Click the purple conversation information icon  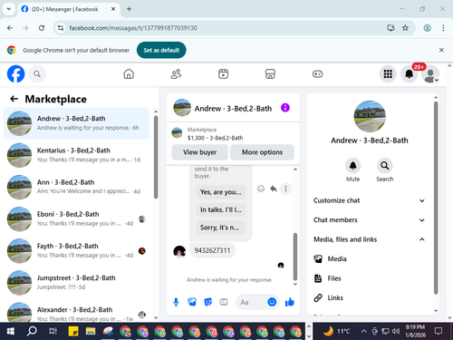285,108
